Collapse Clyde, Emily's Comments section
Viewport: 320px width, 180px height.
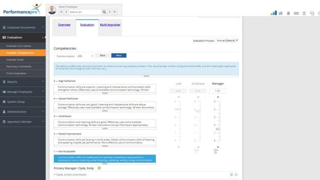click(x=55, y=175)
